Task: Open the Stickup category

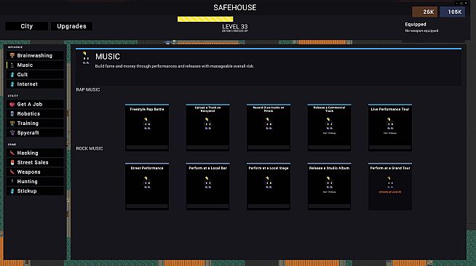Action: tap(35, 191)
